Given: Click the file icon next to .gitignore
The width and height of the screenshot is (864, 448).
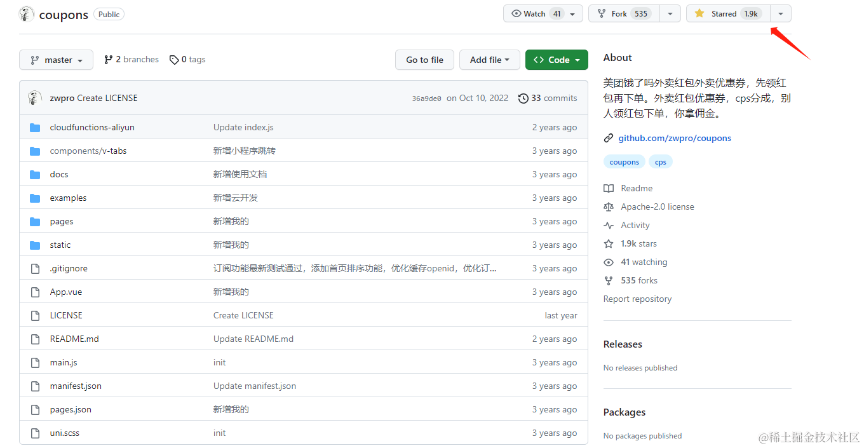Looking at the screenshot, I should [35, 269].
